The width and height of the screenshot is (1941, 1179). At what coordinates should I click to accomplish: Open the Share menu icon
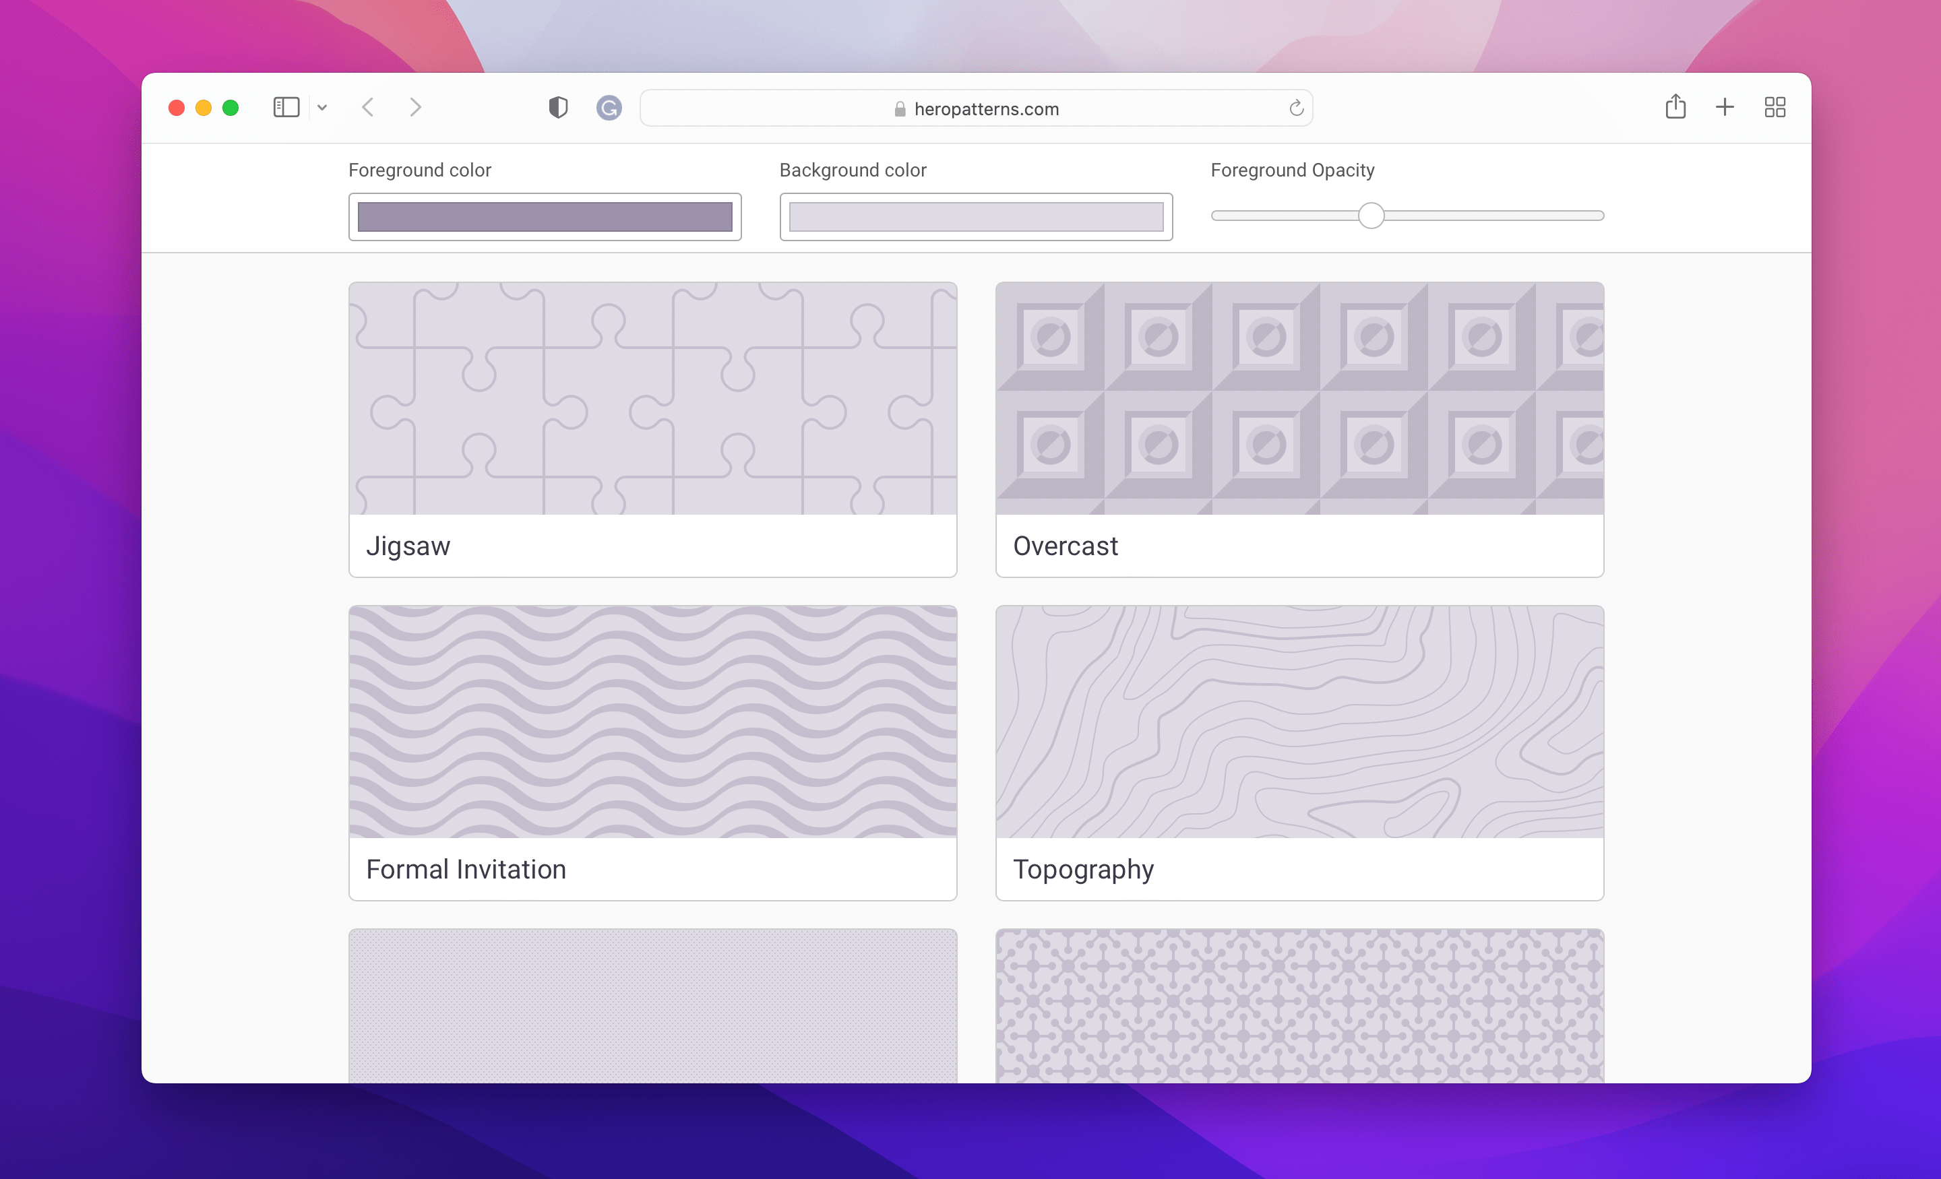tap(1676, 106)
